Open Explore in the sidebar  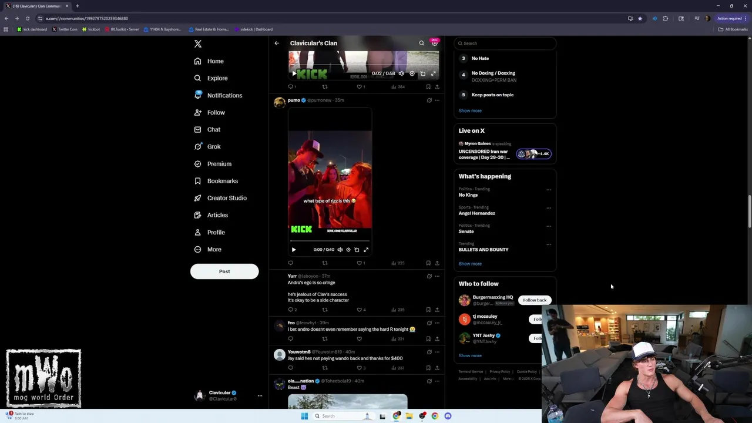pyautogui.click(x=210, y=78)
